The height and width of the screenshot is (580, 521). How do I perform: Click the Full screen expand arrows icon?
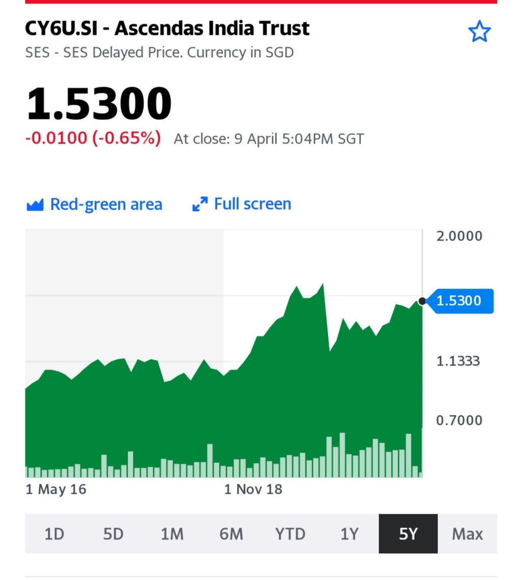tap(200, 204)
